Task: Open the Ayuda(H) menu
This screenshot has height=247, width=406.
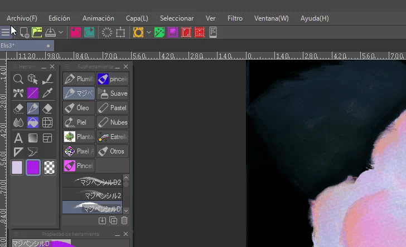Action: click(x=315, y=18)
